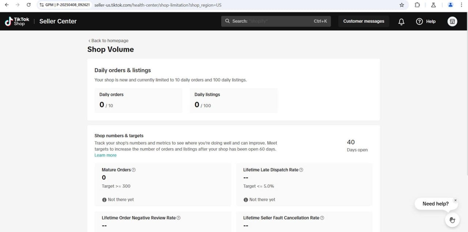Open the browser profile avatar

(450, 5)
